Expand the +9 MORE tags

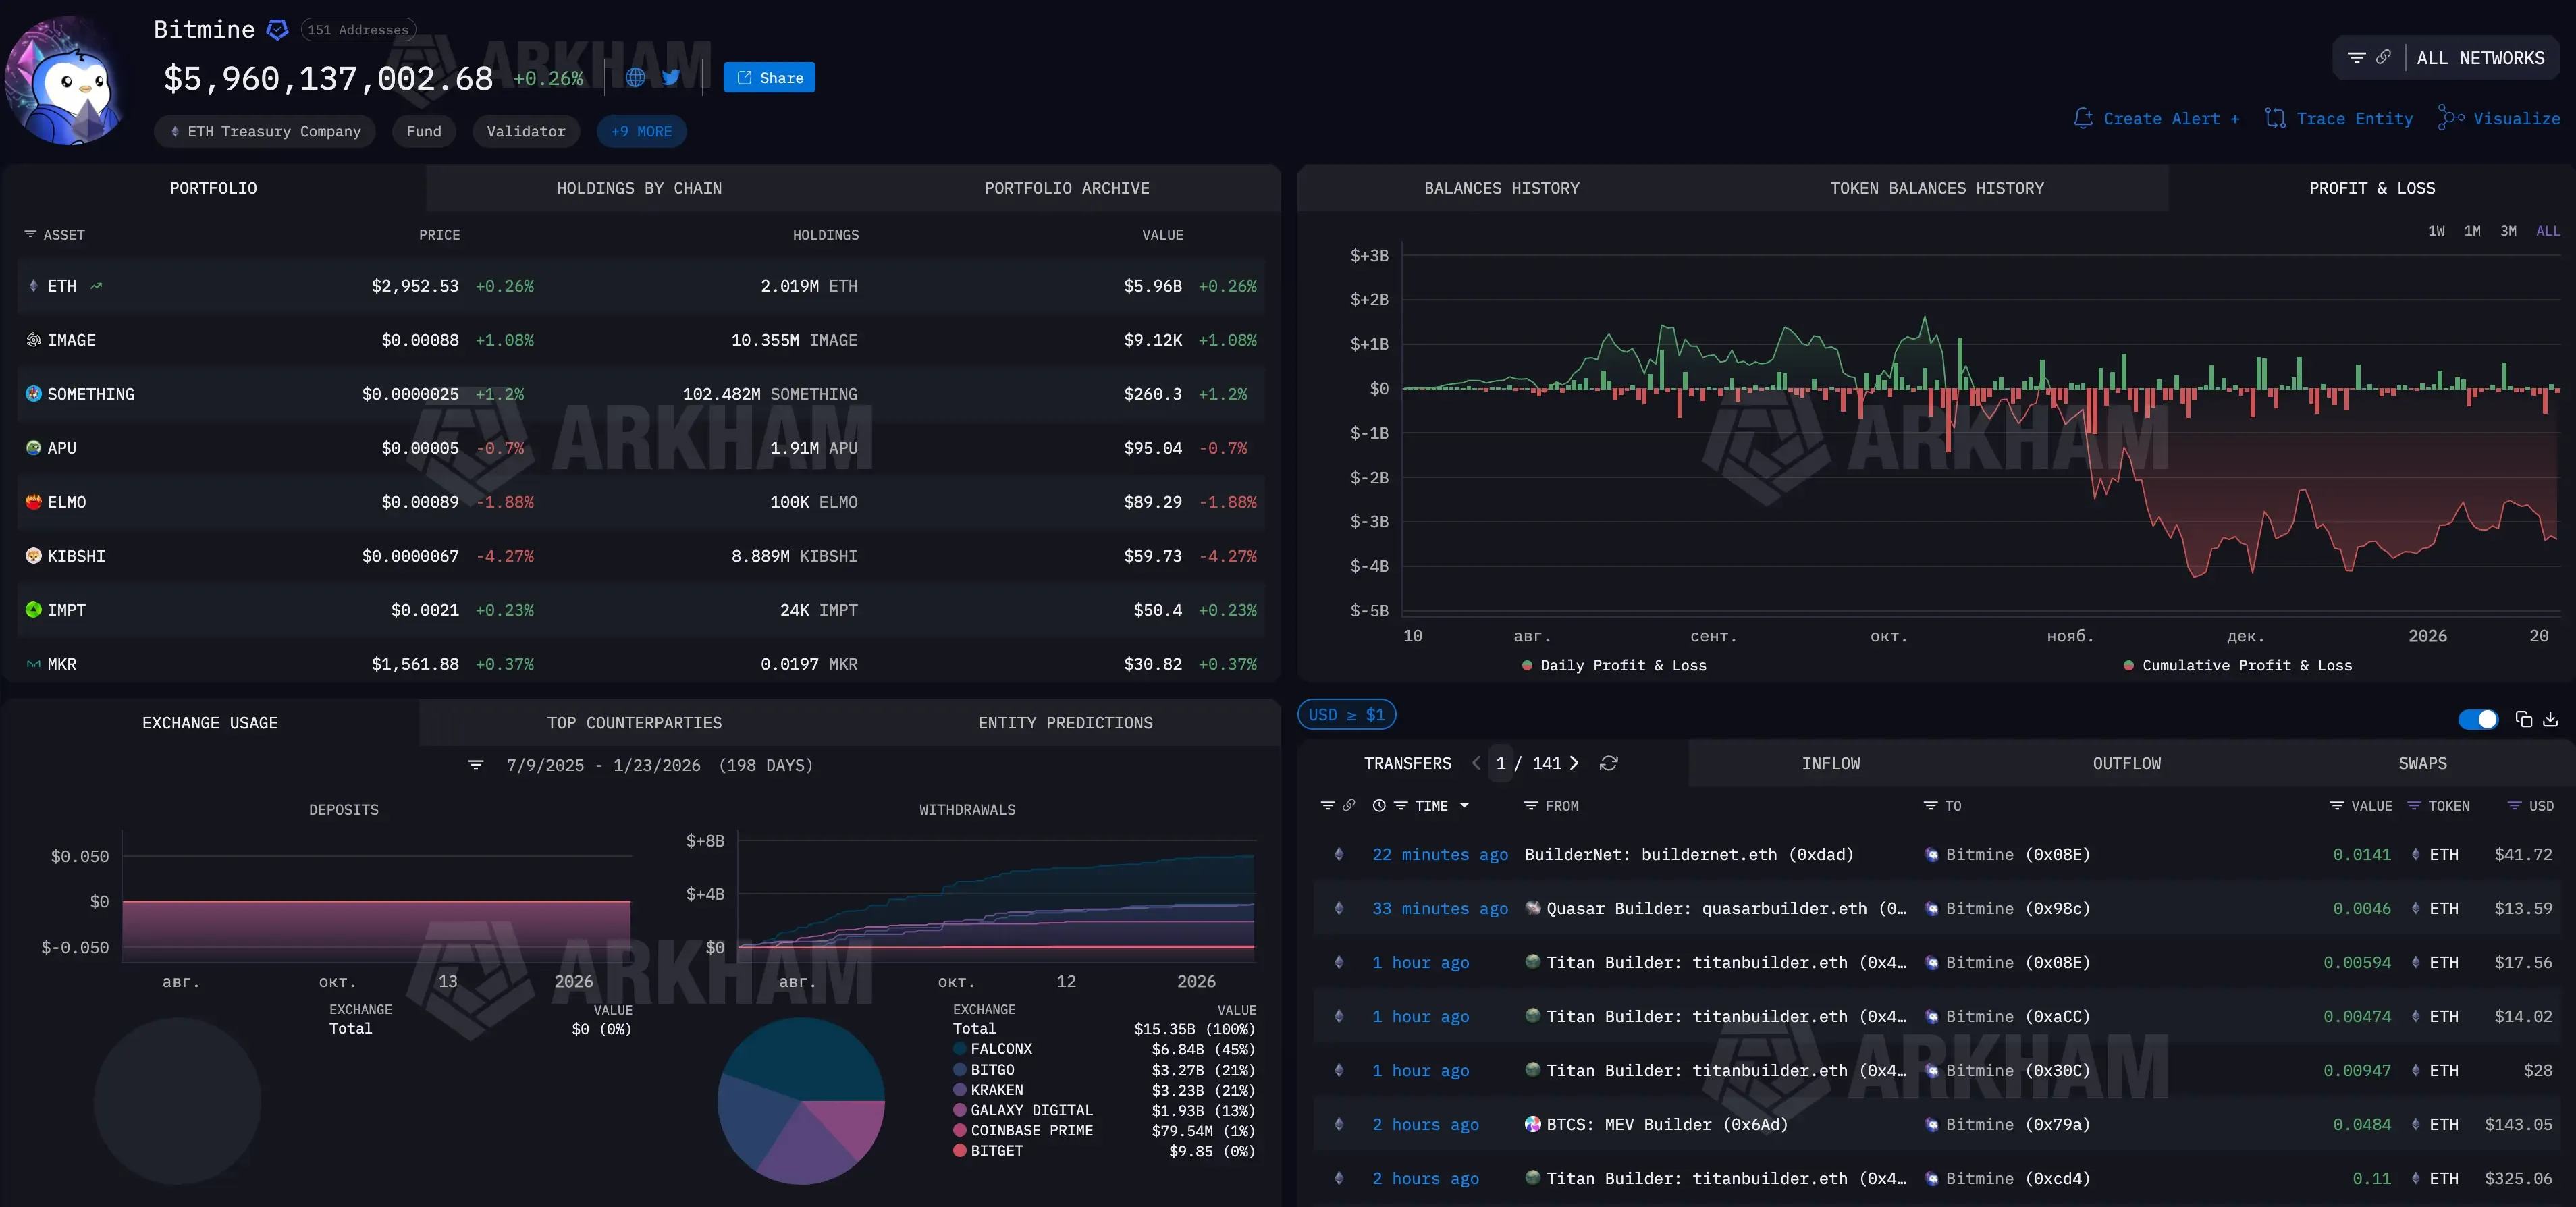coord(641,131)
